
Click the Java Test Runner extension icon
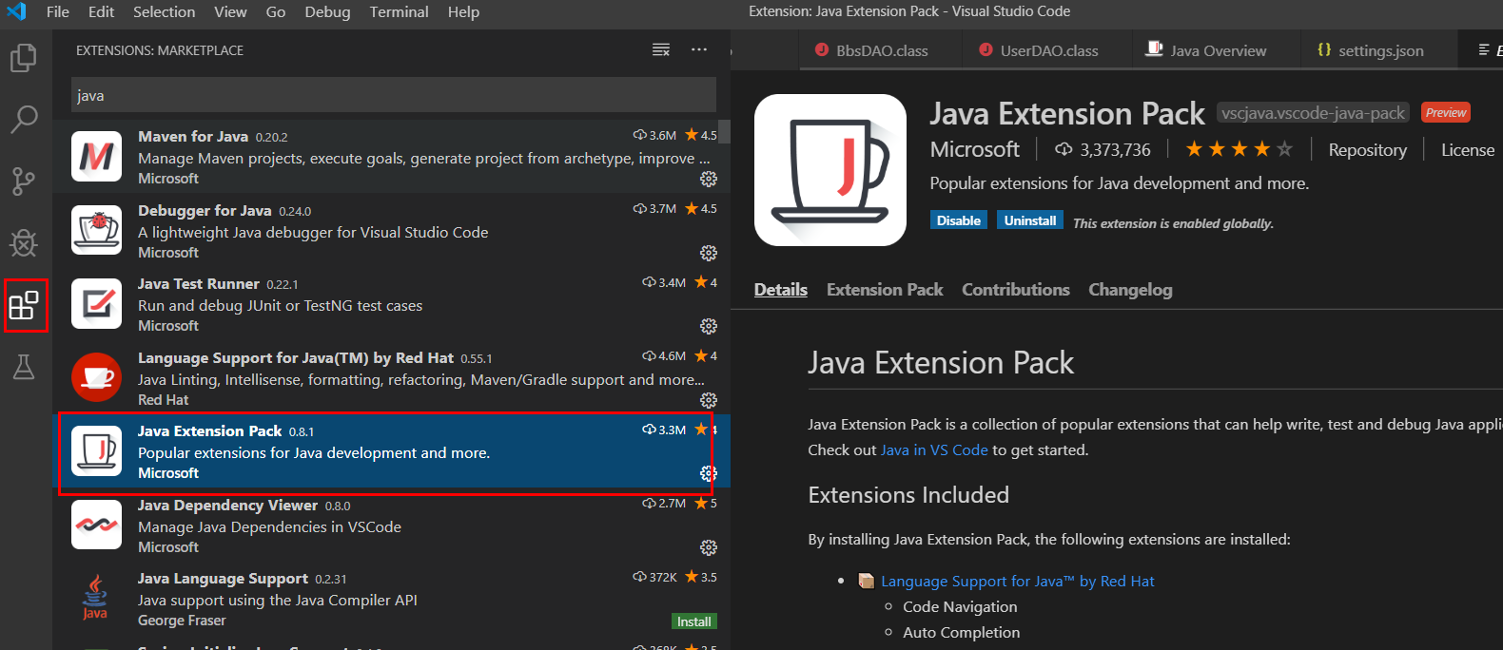coord(96,303)
